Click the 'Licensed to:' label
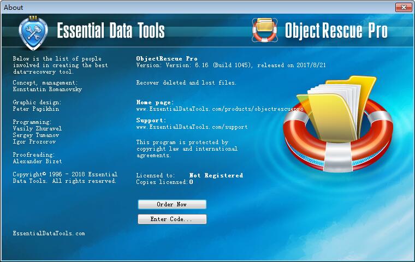The width and height of the screenshot is (415, 262). point(156,175)
